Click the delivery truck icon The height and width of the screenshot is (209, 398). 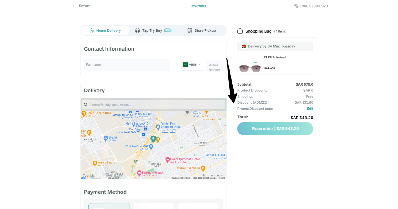coord(244,46)
